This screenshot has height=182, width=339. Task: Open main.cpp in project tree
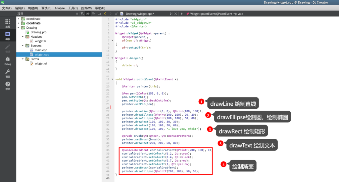(x=41, y=50)
